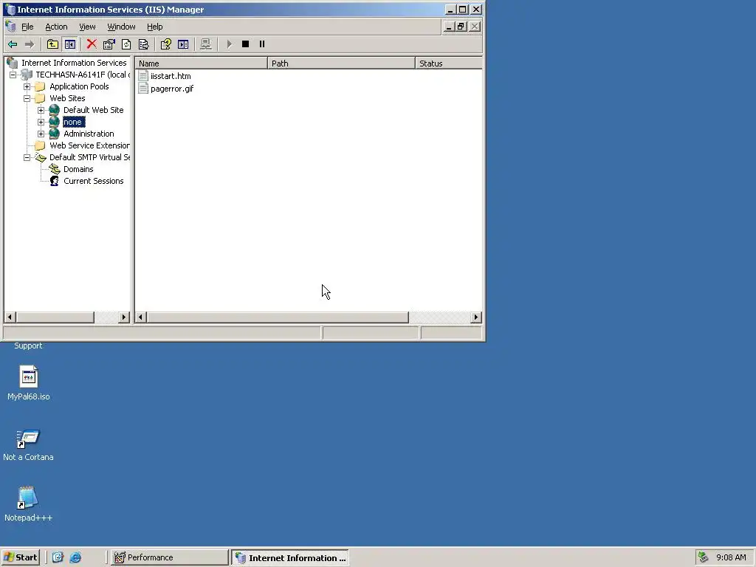756x567 pixels.
Task: Click the Up one level folder icon
Action: [x=52, y=44]
